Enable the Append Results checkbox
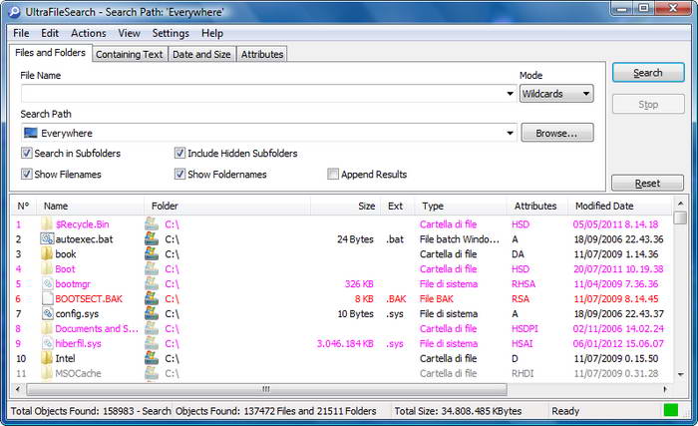Screen dimensions: 698x426 333,174
